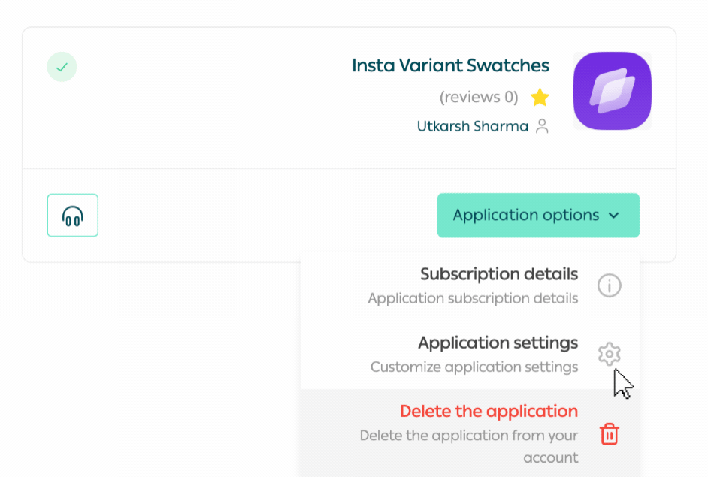Toggle the support contact option

click(72, 216)
